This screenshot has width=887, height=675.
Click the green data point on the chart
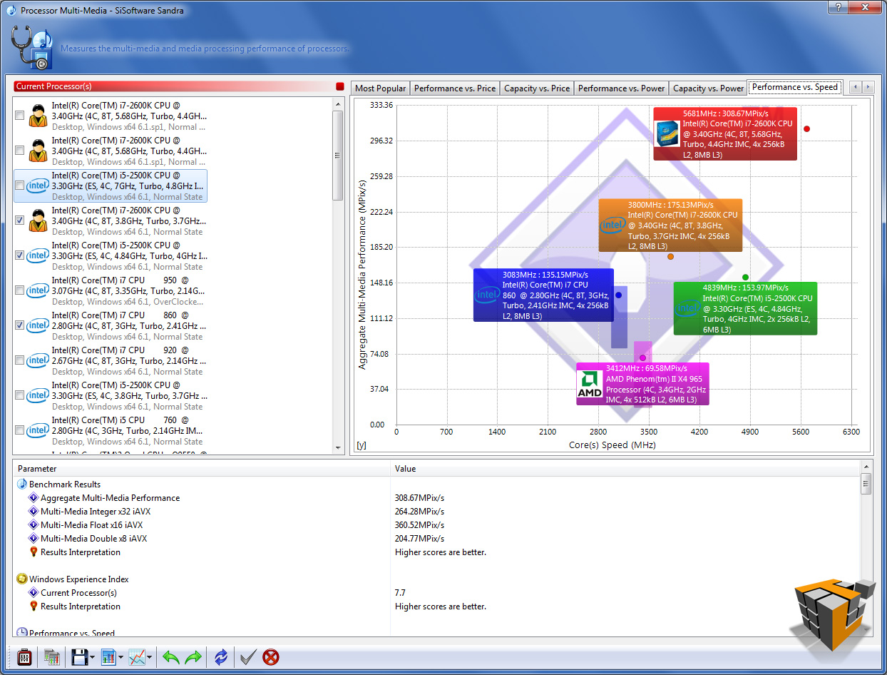[x=745, y=277]
